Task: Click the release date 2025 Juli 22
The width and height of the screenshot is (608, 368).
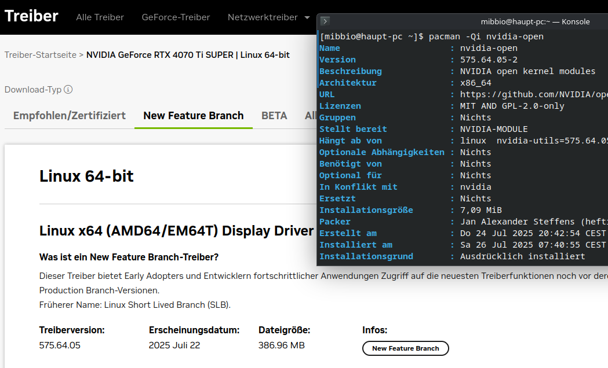Action: pos(174,345)
